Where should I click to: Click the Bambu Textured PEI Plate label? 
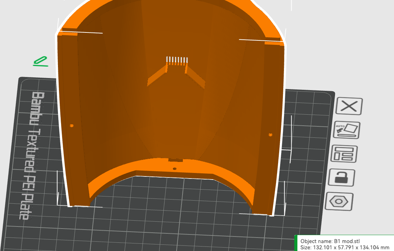click(32, 155)
